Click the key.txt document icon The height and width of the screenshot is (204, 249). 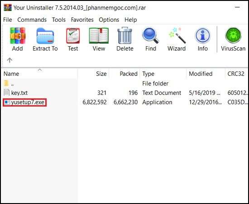(6, 92)
